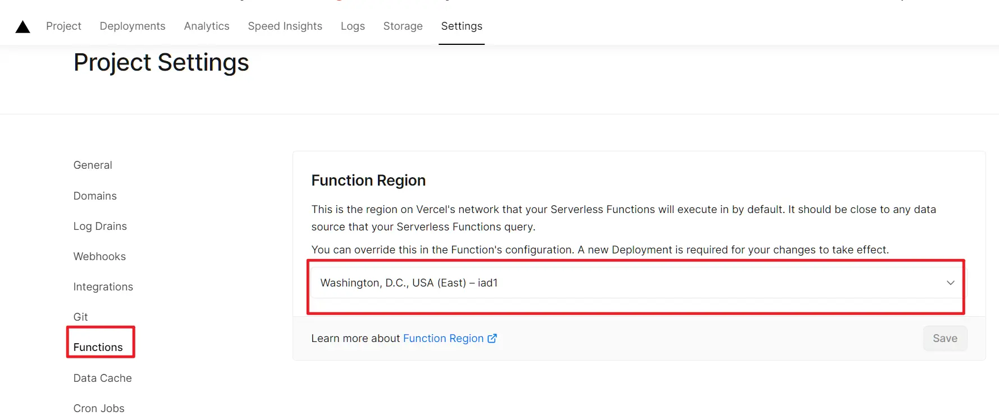
Task: Follow the Function Region docs link
Action: [443, 339]
